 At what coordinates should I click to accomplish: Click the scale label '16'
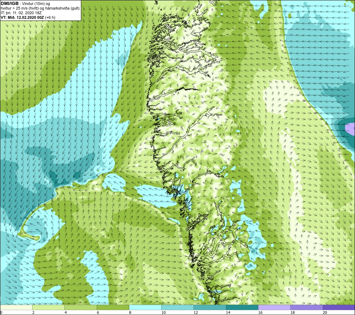coord(260,313)
